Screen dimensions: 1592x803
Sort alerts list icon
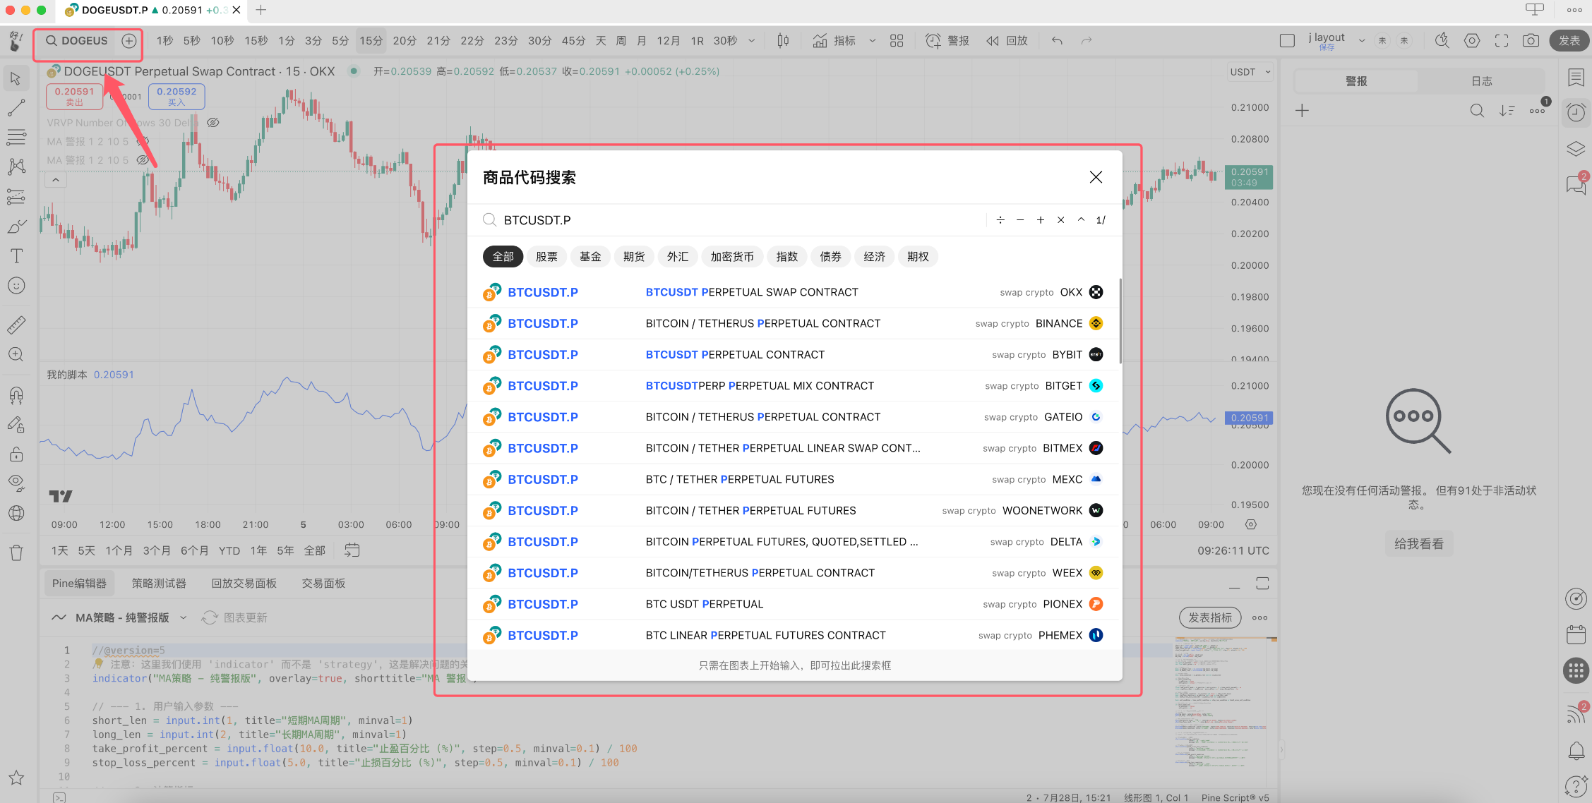tap(1507, 111)
